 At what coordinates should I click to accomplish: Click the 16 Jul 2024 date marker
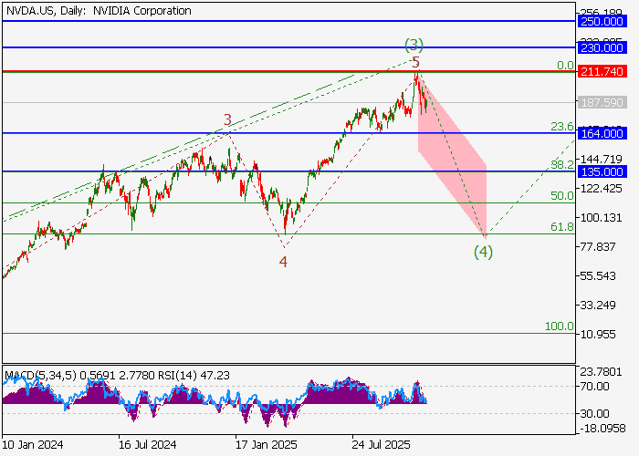(147, 446)
